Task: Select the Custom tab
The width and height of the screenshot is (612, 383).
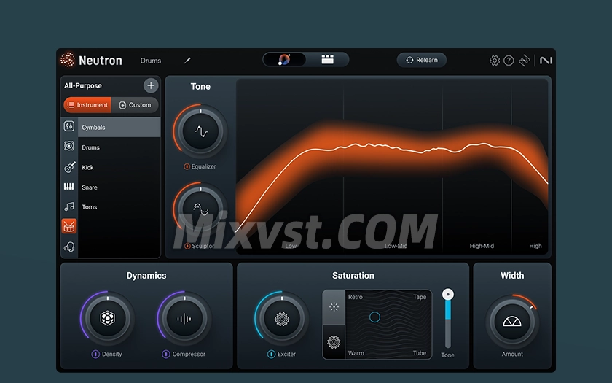Action: point(135,105)
